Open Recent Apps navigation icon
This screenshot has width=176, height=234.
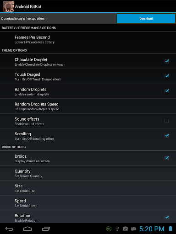pos(46,229)
